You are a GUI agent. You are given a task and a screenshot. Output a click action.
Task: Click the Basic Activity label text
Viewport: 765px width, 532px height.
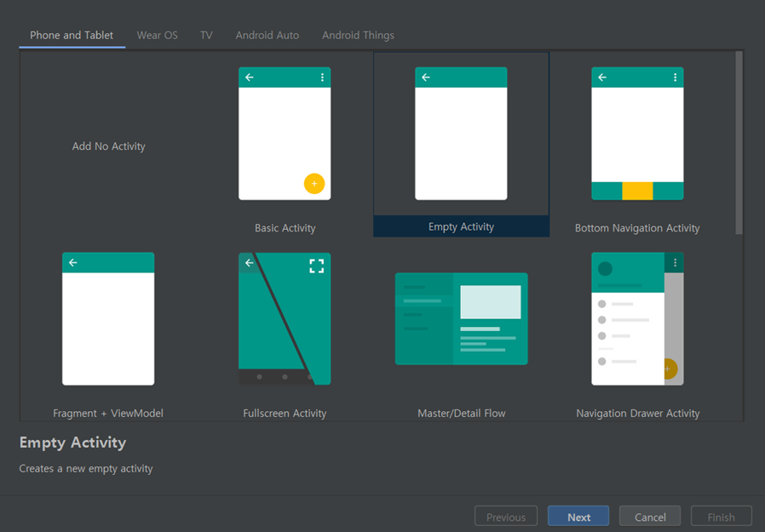pos(285,228)
